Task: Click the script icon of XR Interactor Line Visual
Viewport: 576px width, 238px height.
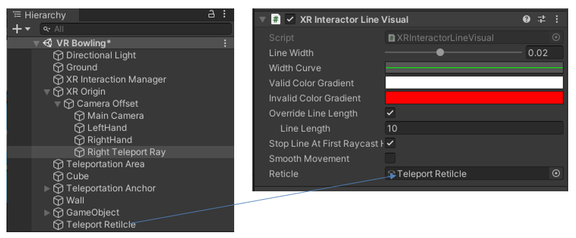Action: [276, 19]
